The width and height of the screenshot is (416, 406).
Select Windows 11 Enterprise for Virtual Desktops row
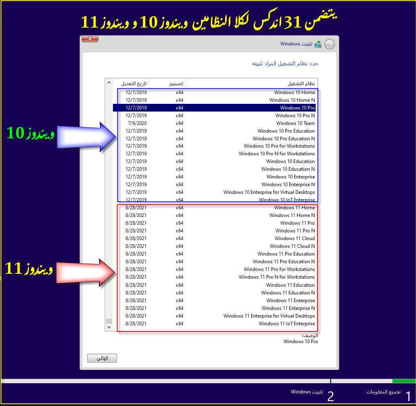(x=214, y=316)
